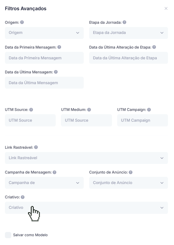The height and width of the screenshot is (245, 174).
Task: Enable the Salvar como Modelo checkbox
Action: pyautogui.click(x=8, y=235)
